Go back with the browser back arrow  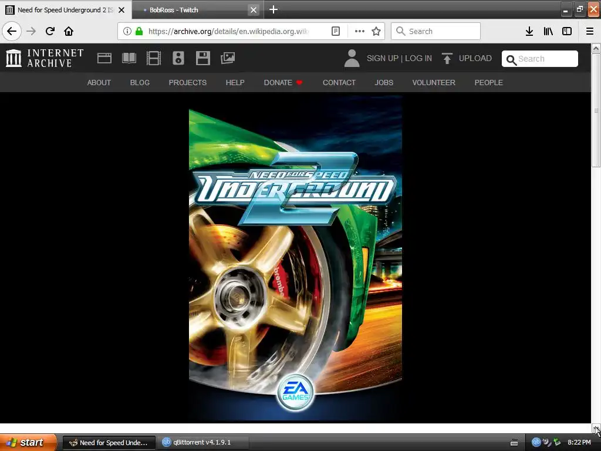12,31
